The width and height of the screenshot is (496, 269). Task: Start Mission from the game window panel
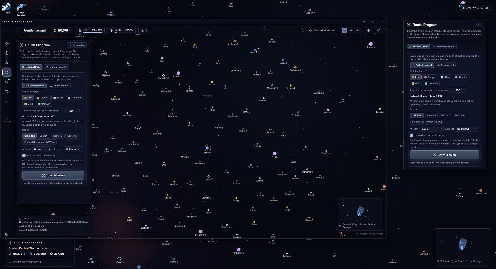coord(53,175)
